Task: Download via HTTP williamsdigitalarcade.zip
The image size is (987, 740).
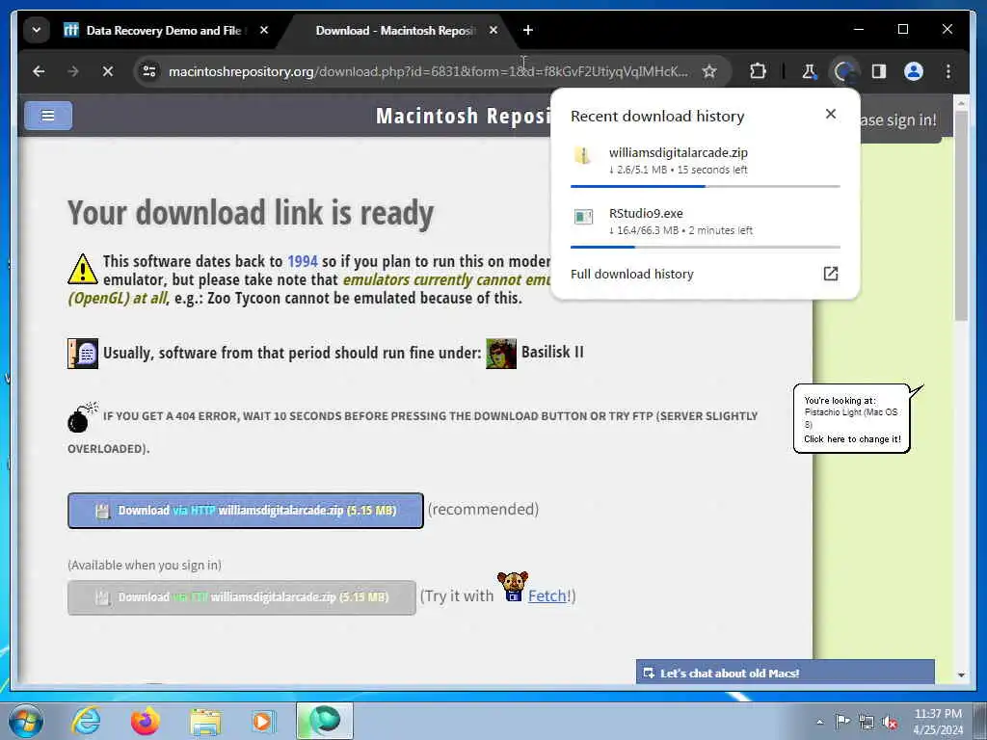Action: tap(246, 511)
